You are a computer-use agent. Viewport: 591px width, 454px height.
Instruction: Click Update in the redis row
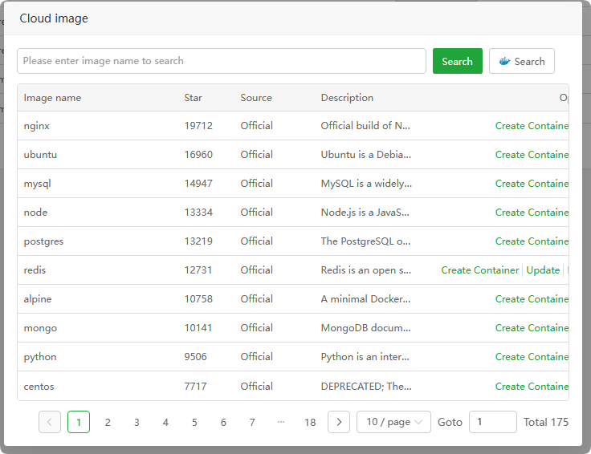pyautogui.click(x=543, y=270)
